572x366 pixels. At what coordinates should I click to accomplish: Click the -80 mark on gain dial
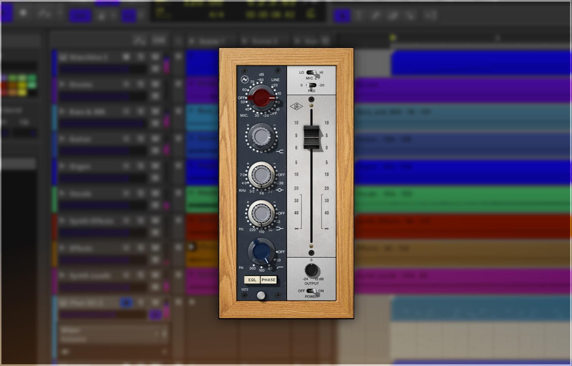click(x=261, y=80)
